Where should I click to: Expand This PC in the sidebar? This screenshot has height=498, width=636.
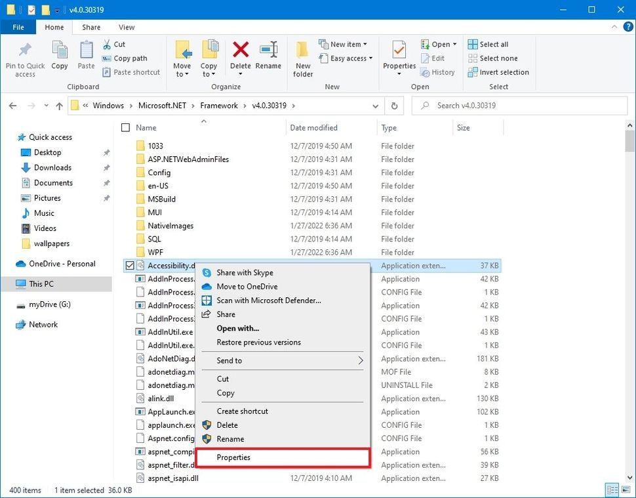pos(12,284)
